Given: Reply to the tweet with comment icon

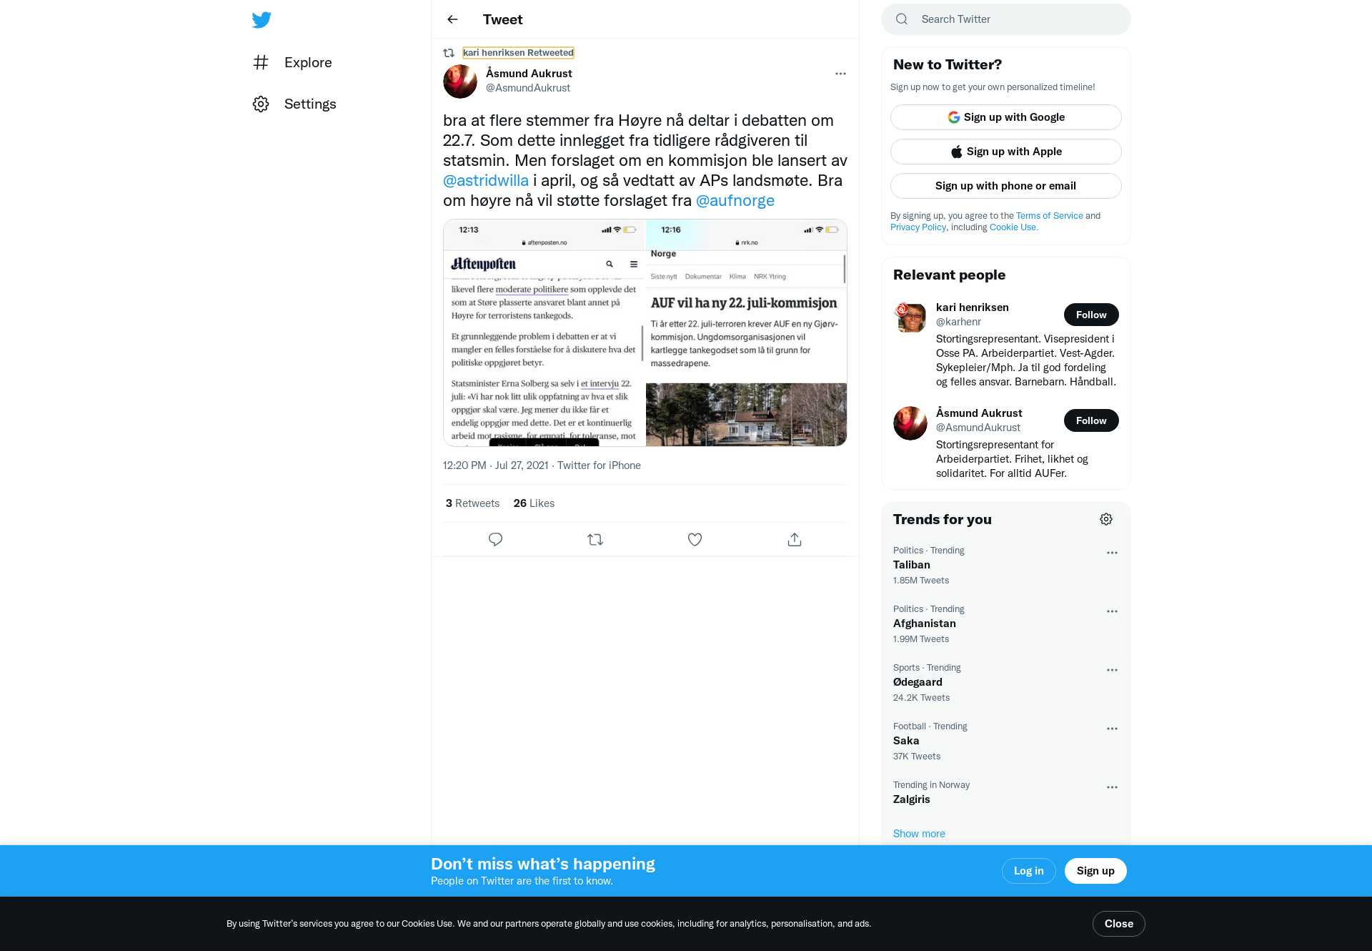Looking at the screenshot, I should coord(495,539).
